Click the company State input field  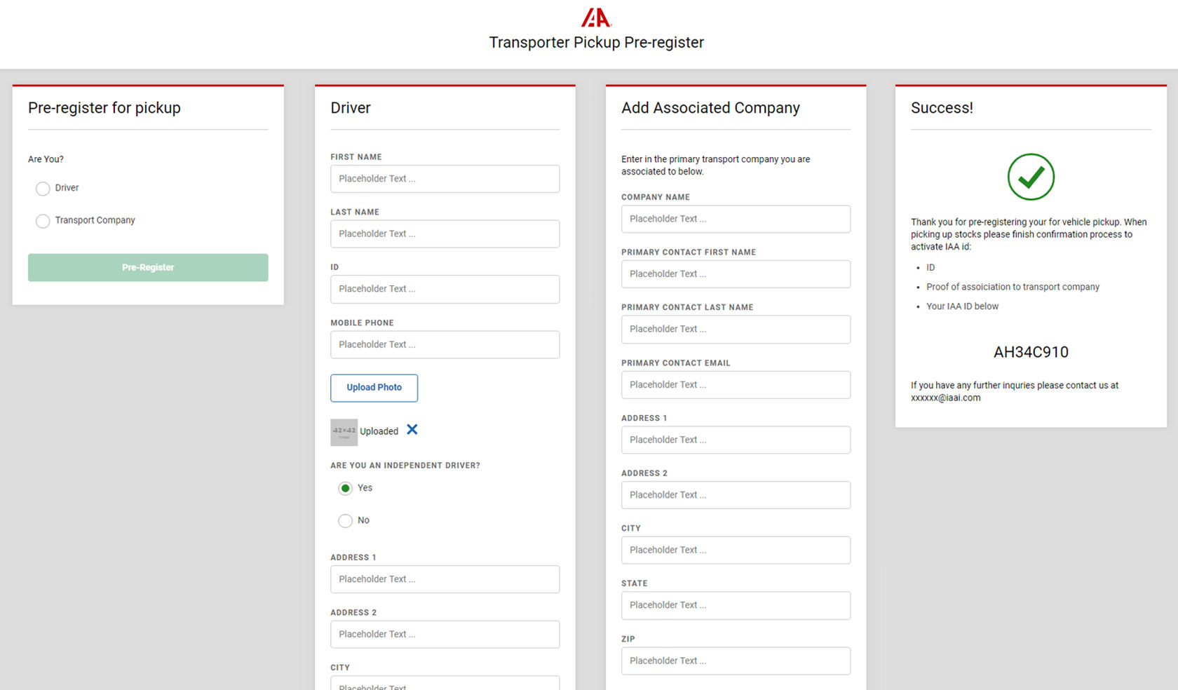pyautogui.click(x=736, y=605)
